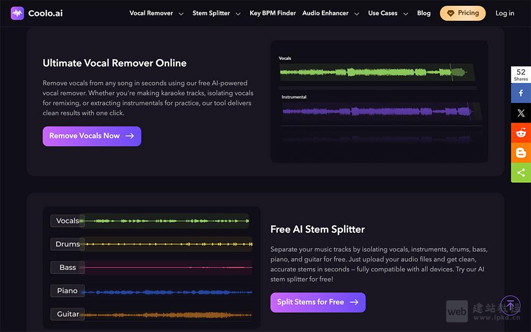This screenshot has width=531, height=332.
Task: Open the Audio Enhancer dropdown
Action: tap(356, 14)
